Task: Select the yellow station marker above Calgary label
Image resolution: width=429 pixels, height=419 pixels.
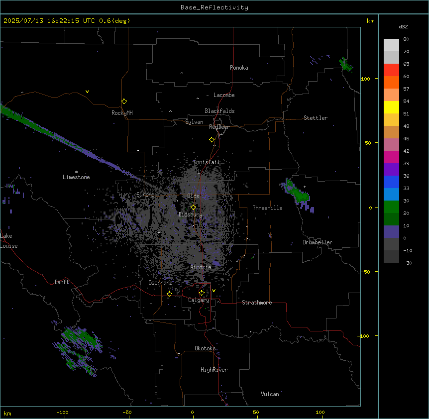Action: 202,293
